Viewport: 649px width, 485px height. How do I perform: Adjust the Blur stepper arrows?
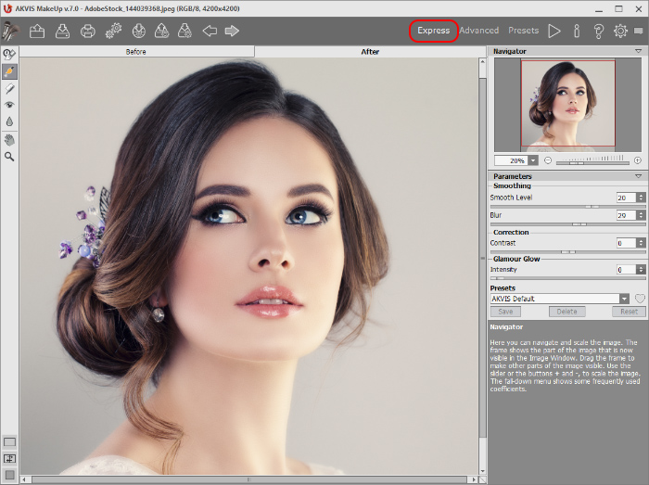[x=641, y=215]
